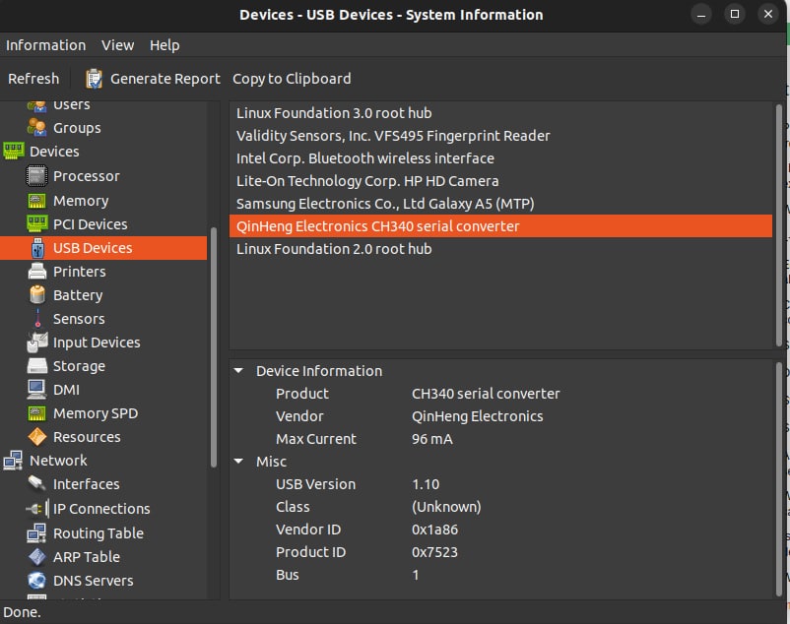
Task: Open the Information menu
Action: tap(45, 45)
